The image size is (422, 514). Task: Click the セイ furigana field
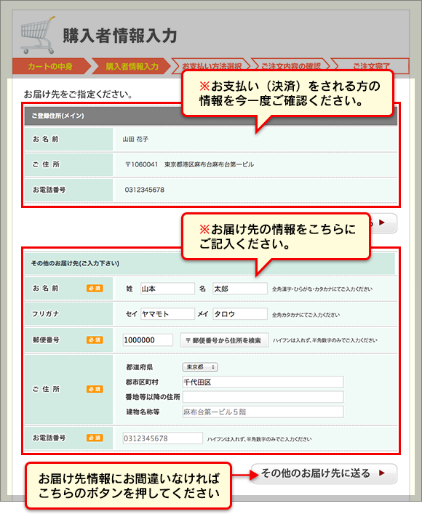(x=167, y=314)
